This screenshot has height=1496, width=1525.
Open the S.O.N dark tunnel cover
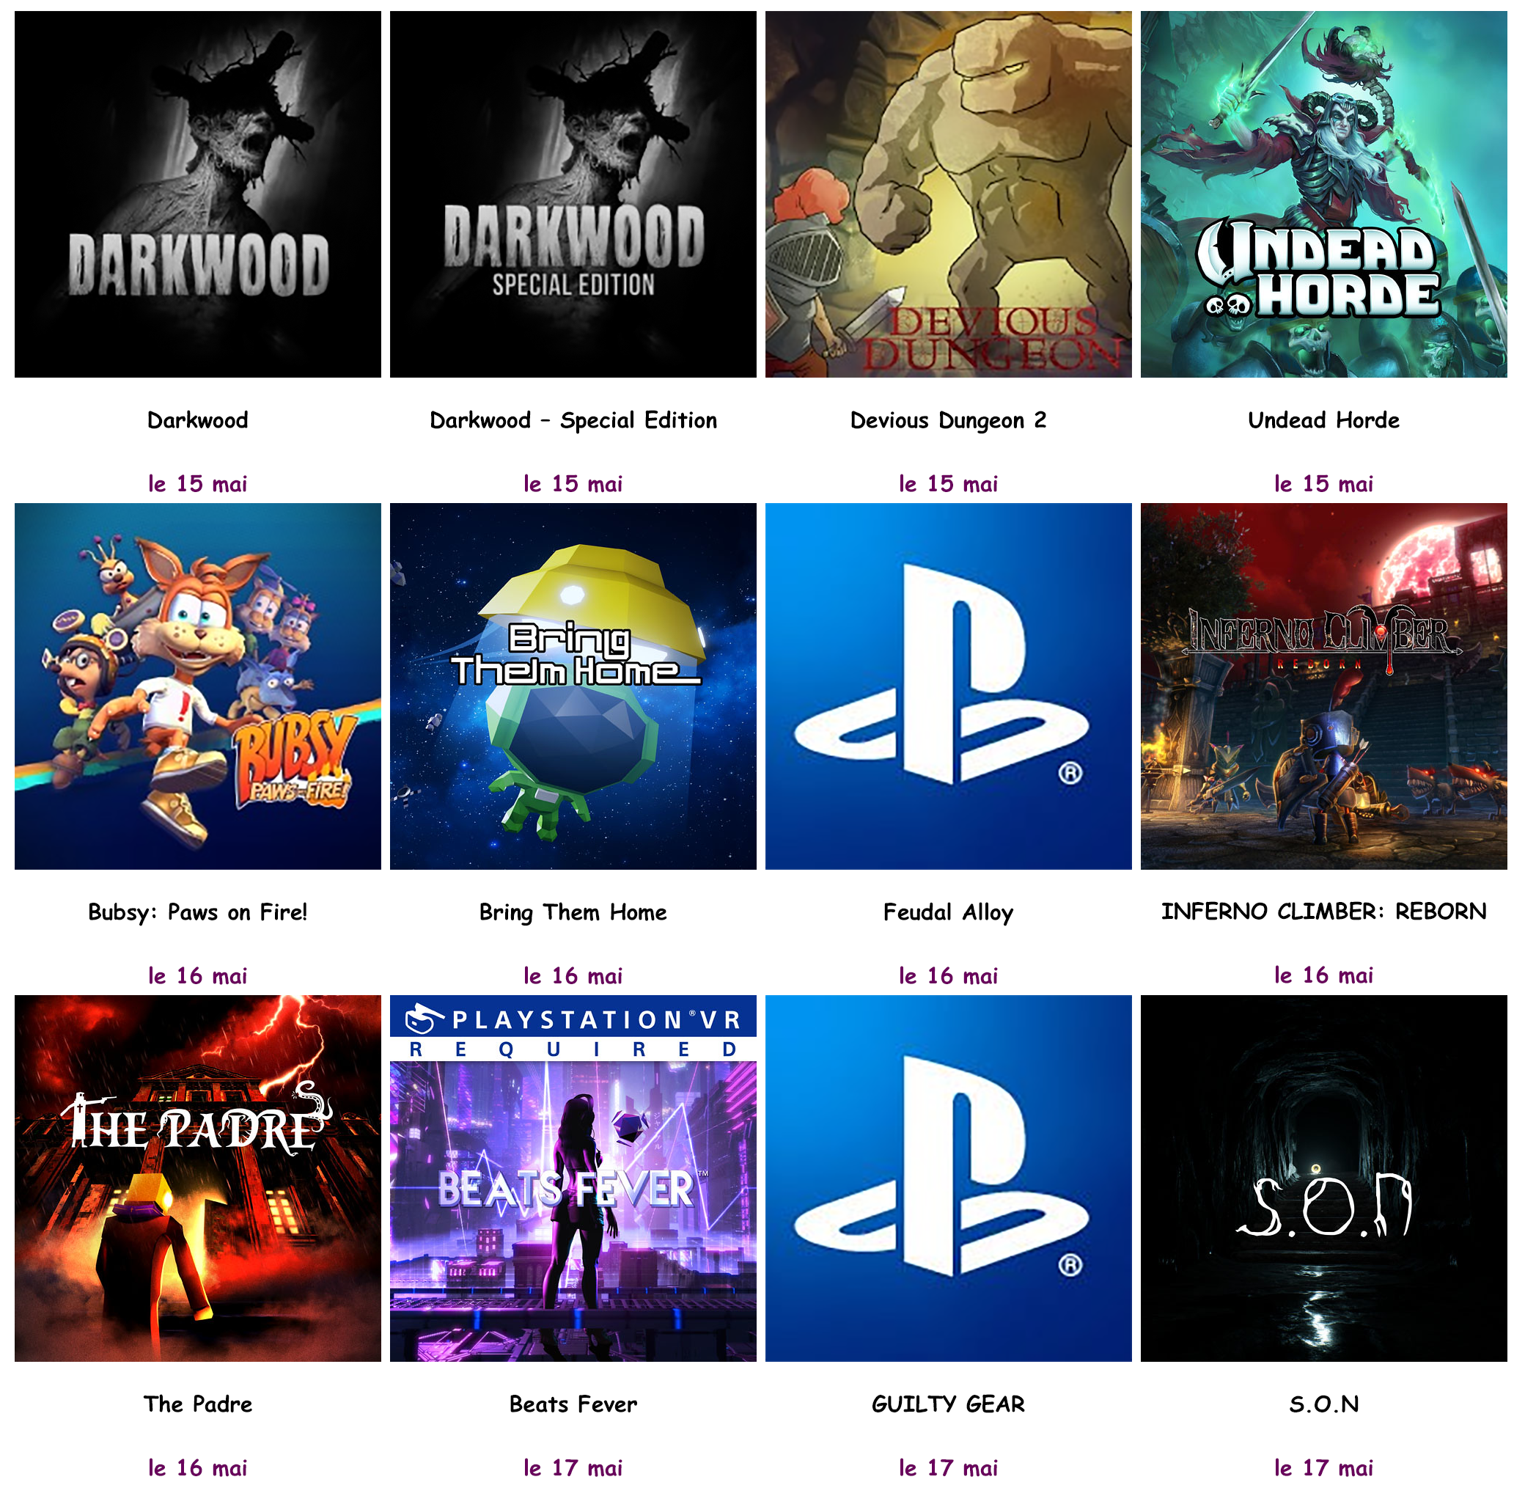pos(1324,1178)
